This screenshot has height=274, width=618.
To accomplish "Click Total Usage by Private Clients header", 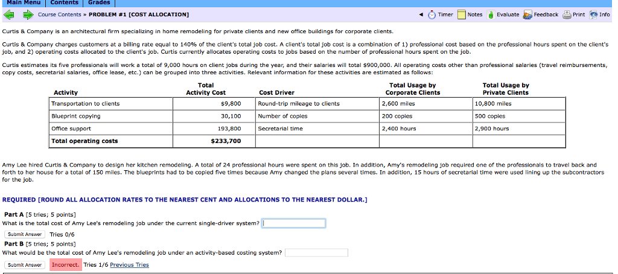I will pyautogui.click(x=506, y=89).
